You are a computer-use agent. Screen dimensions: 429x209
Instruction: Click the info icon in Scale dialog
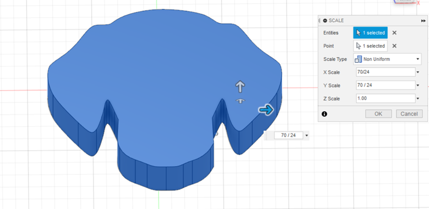pos(324,114)
